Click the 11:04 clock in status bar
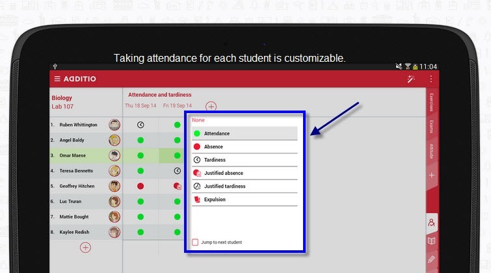 tap(428, 67)
